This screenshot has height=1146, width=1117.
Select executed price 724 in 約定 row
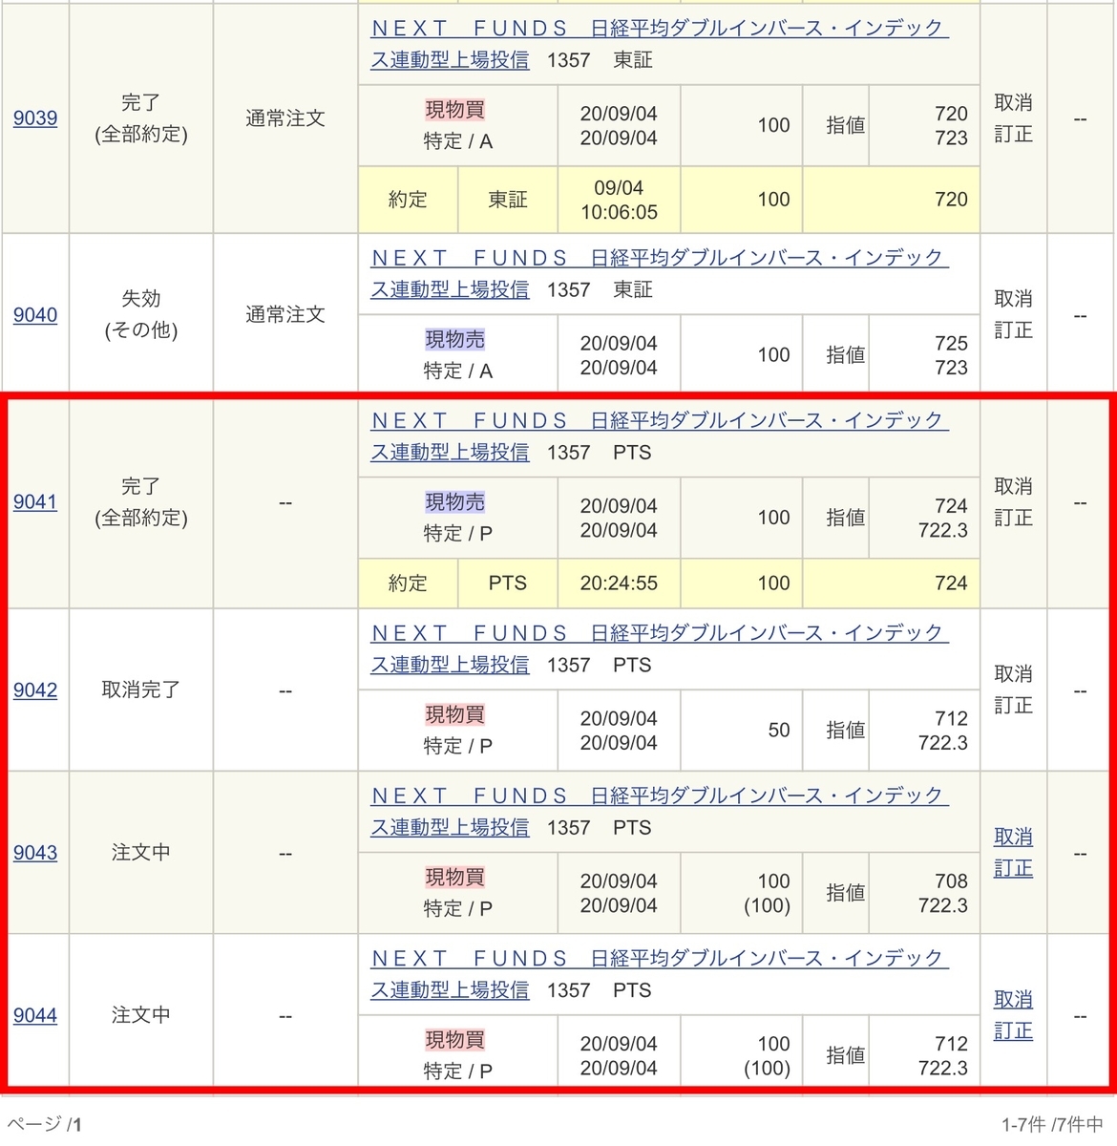pyautogui.click(x=951, y=584)
